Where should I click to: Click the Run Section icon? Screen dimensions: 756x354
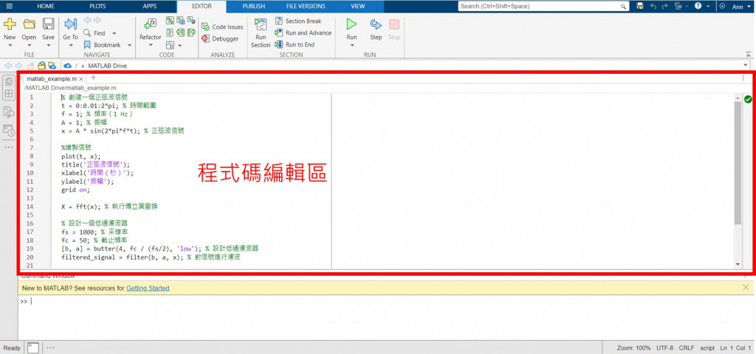261,24
